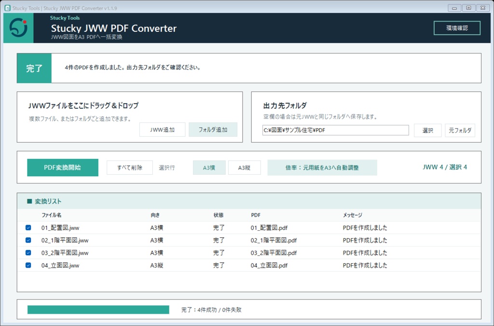The height and width of the screenshot is (326, 494).
Task: Select file name 03_2階平面図.jww
Action: pos(65,253)
